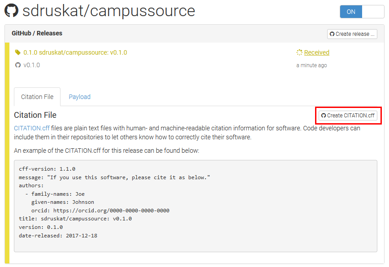Click the GitHub icon next to v0.1.0
Viewport: 389px width, 267px height.
18,65
